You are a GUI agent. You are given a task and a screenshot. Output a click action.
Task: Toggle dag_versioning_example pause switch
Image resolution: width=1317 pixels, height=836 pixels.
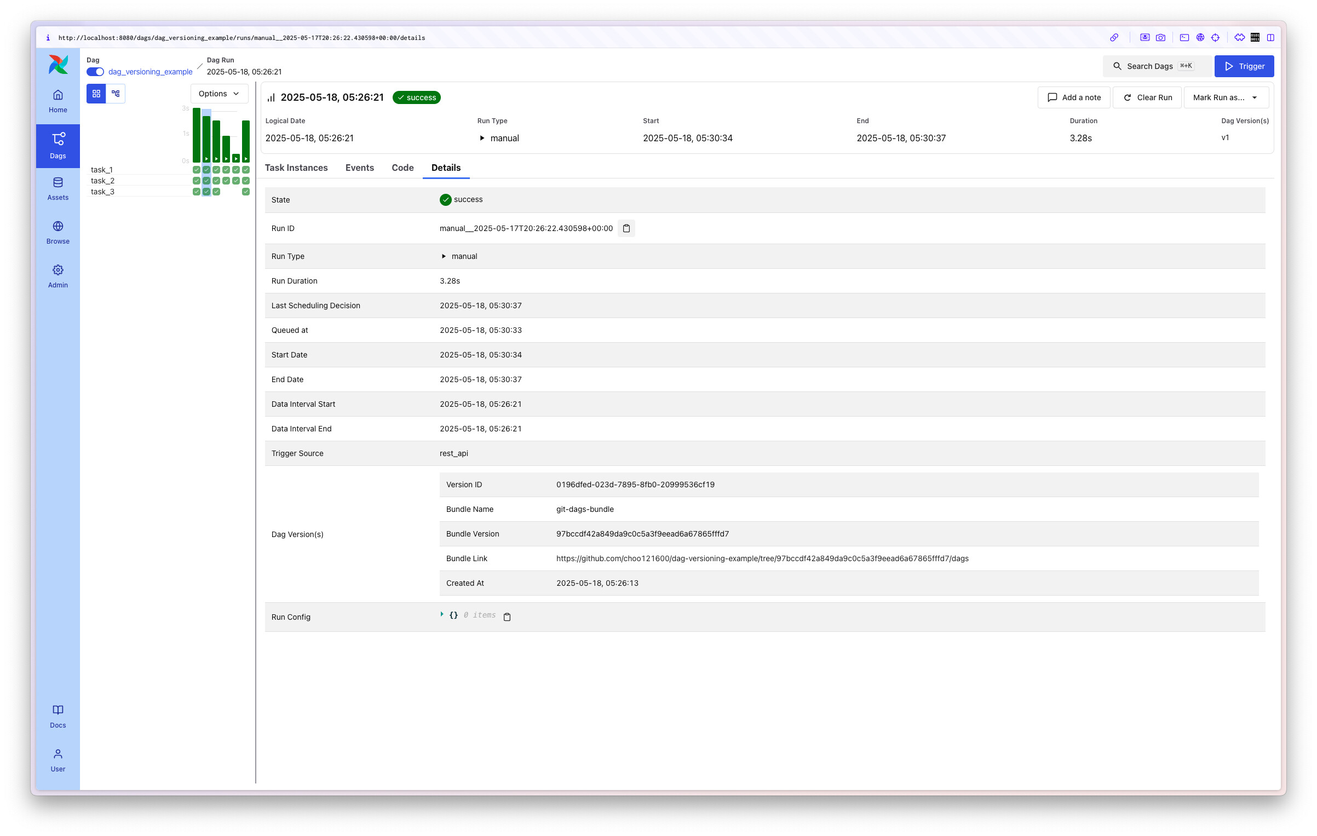tap(95, 72)
